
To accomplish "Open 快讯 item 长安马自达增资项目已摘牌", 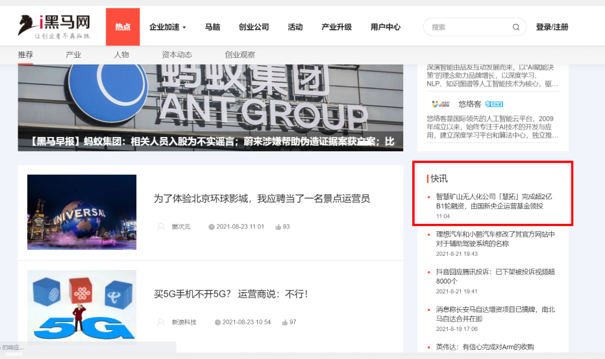I will tap(495, 314).
